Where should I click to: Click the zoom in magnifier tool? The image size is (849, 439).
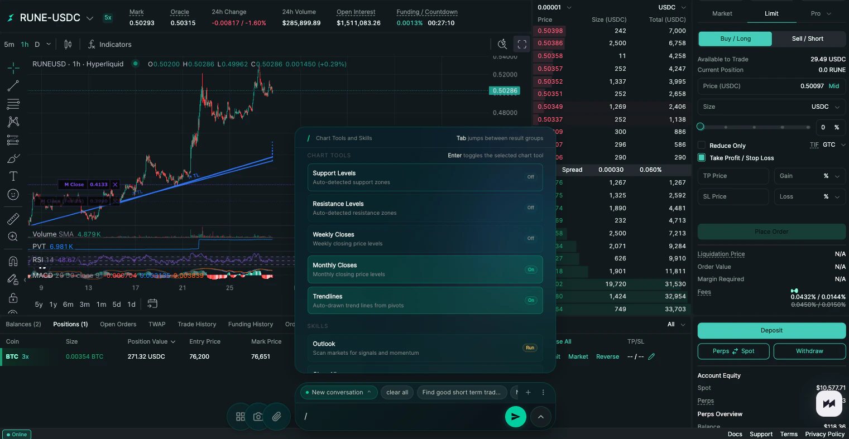[x=13, y=237]
